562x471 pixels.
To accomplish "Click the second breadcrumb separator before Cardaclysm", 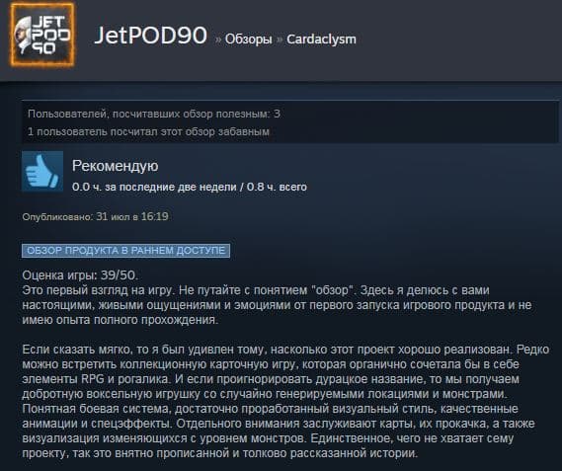I will click(x=280, y=39).
